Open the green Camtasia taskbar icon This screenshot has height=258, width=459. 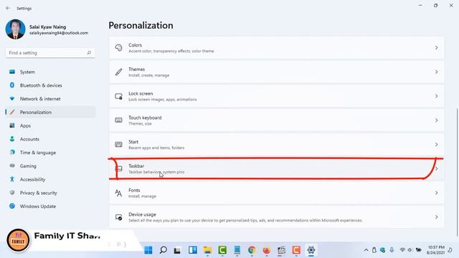[222, 250]
